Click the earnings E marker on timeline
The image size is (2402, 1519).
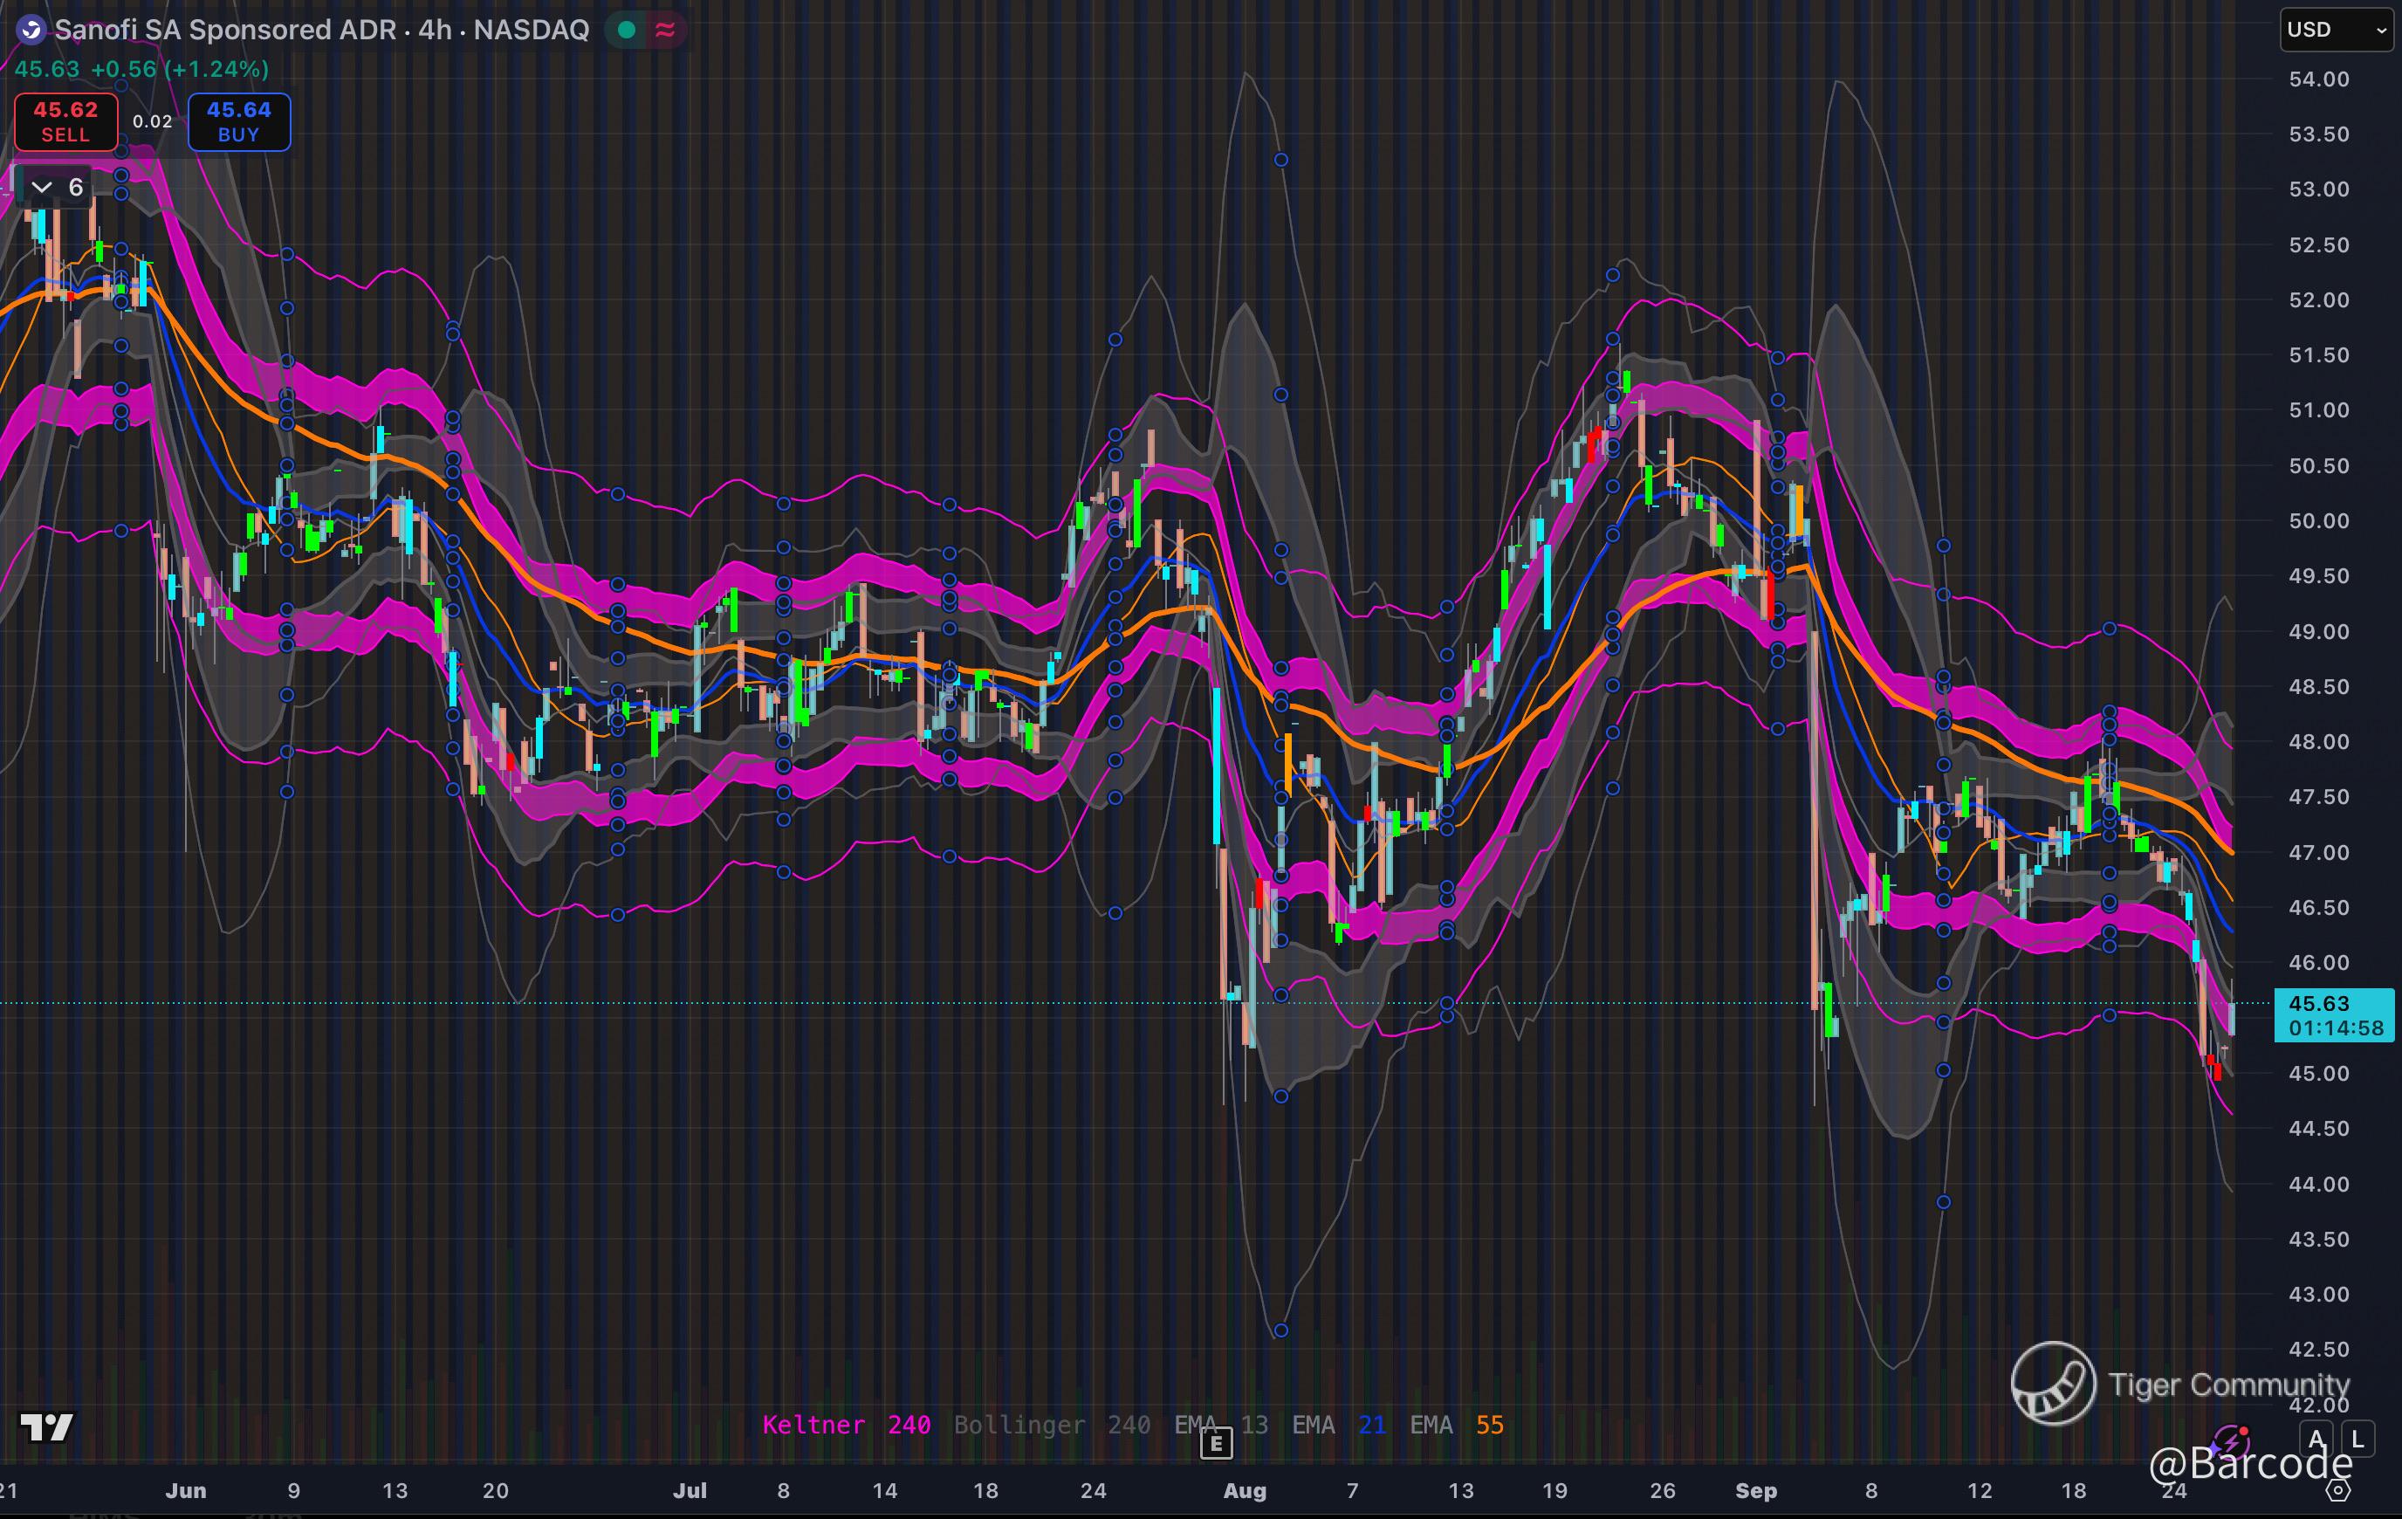(1216, 1443)
